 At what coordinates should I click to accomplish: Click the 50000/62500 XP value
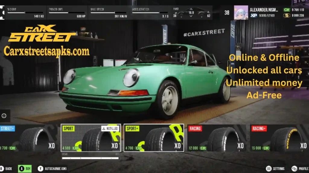pos(267,15)
